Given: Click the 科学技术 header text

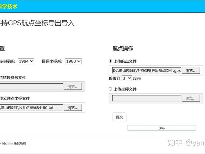Looking at the screenshot, I should click(x=8, y=6).
